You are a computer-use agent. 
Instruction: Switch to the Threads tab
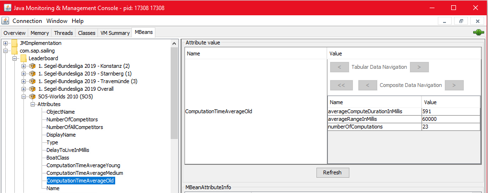(x=63, y=32)
